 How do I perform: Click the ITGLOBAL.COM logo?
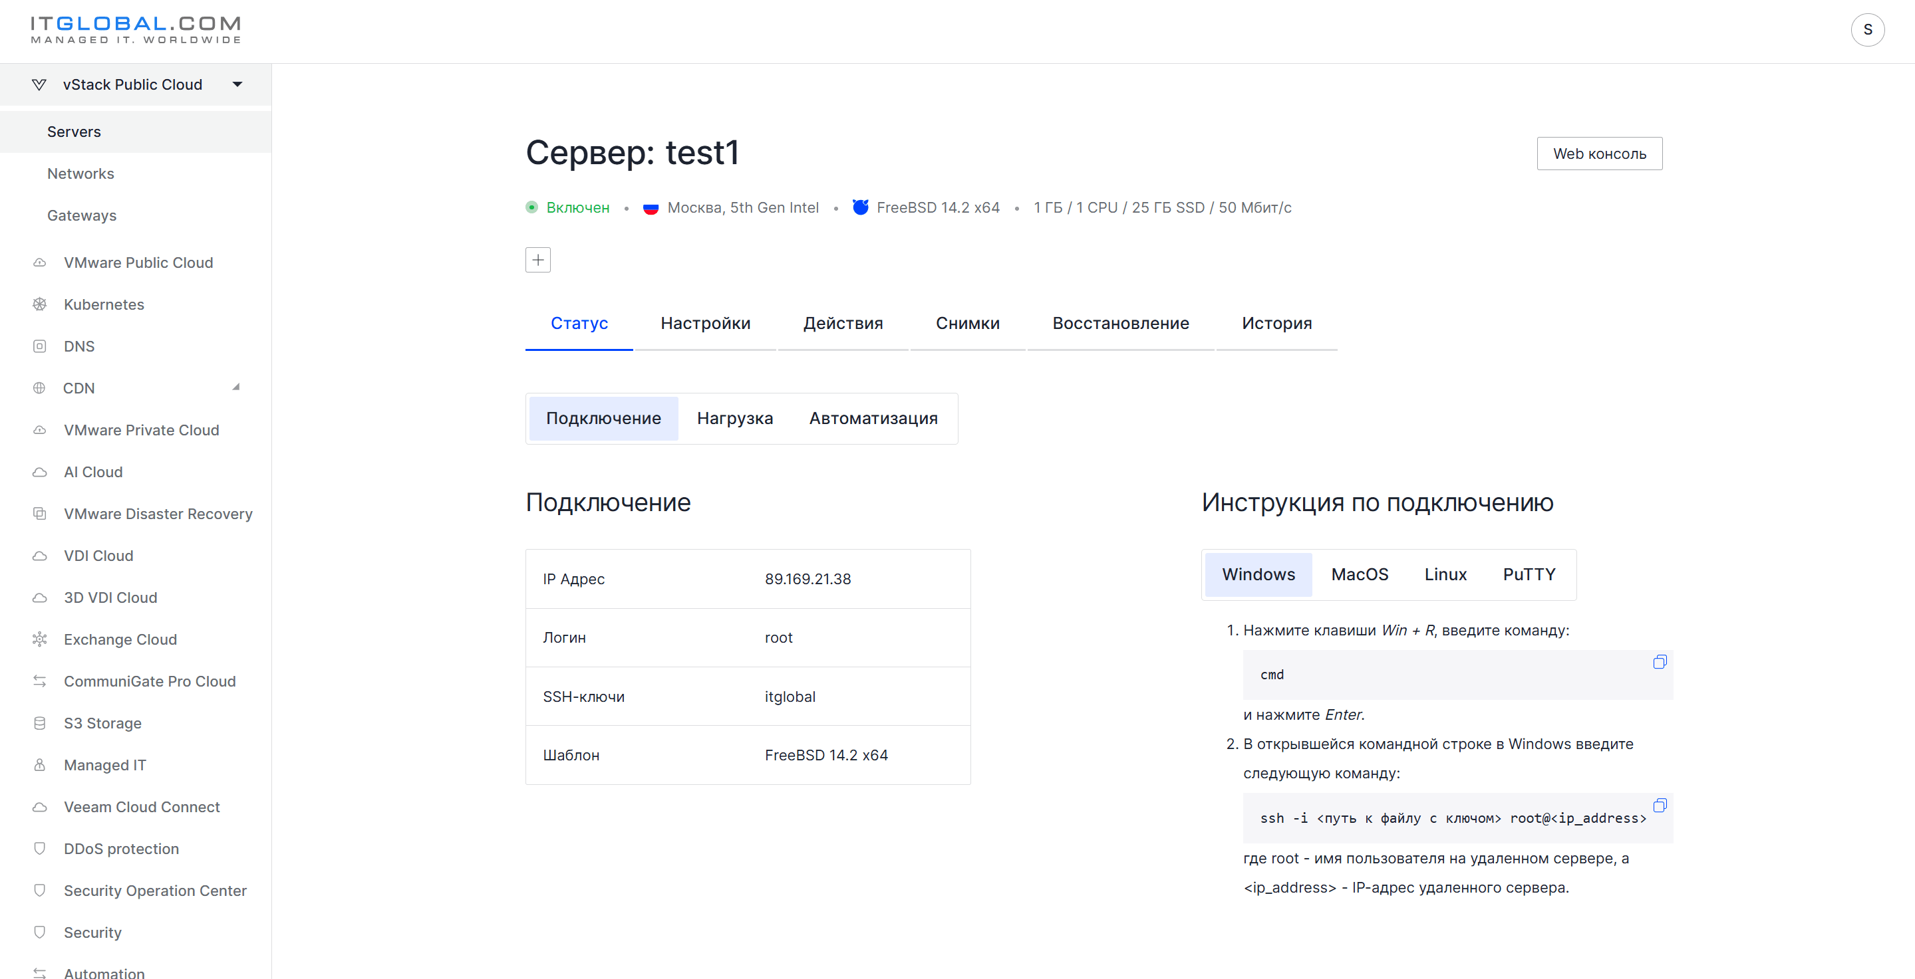click(136, 31)
